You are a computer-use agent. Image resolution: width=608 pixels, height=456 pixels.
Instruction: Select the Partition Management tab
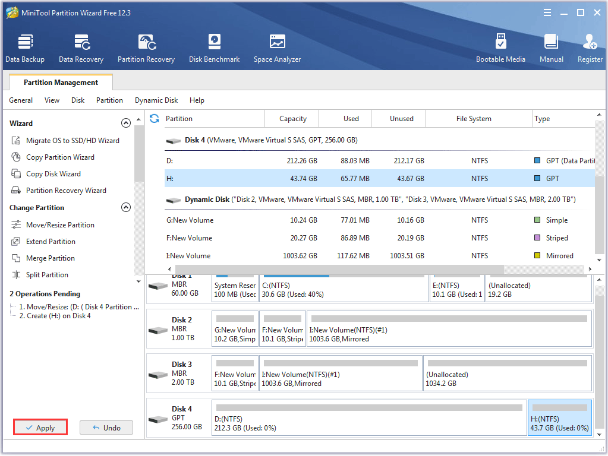[x=61, y=82]
